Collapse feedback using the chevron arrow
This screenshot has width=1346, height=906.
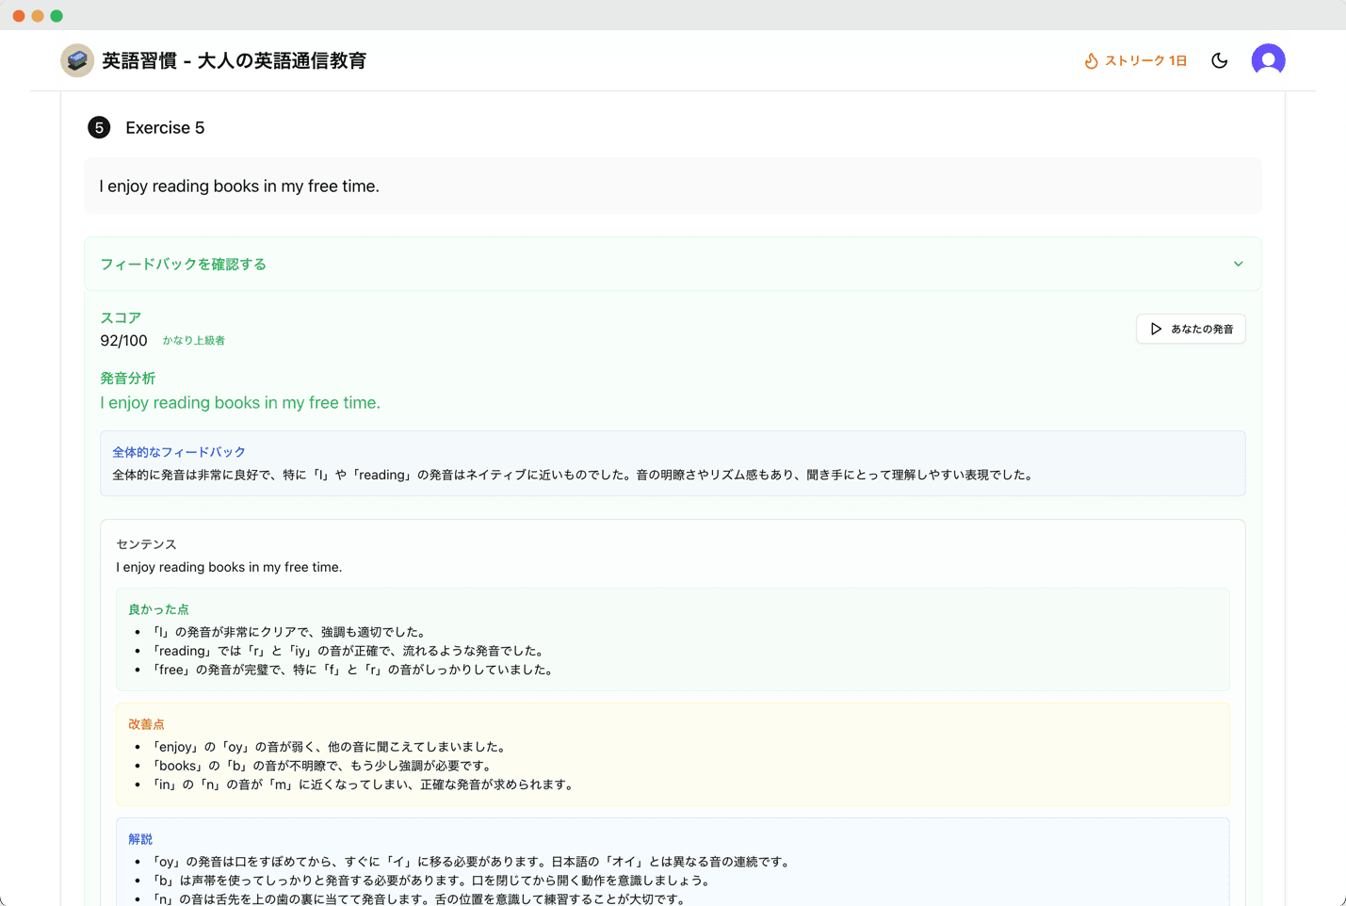click(x=1238, y=265)
